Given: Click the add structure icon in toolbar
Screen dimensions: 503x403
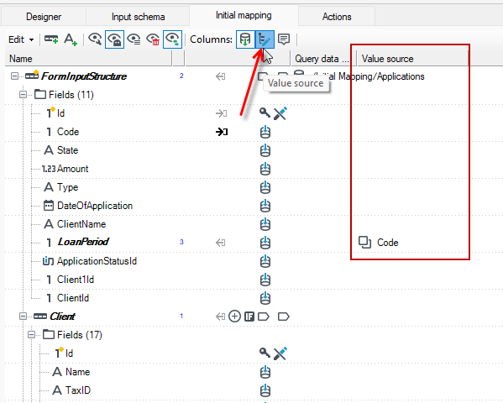Looking at the screenshot, I should pyautogui.click(x=51, y=39).
